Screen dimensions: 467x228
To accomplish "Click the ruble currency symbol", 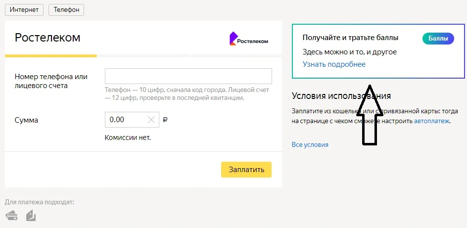I will pos(166,120).
